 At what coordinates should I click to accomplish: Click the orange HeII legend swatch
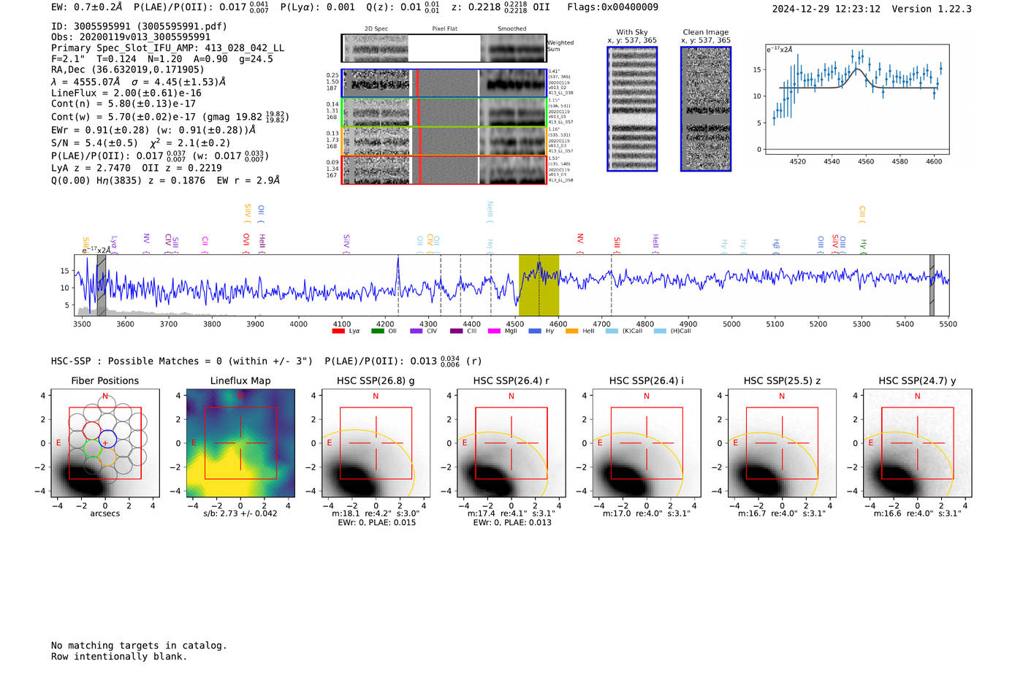point(571,331)
